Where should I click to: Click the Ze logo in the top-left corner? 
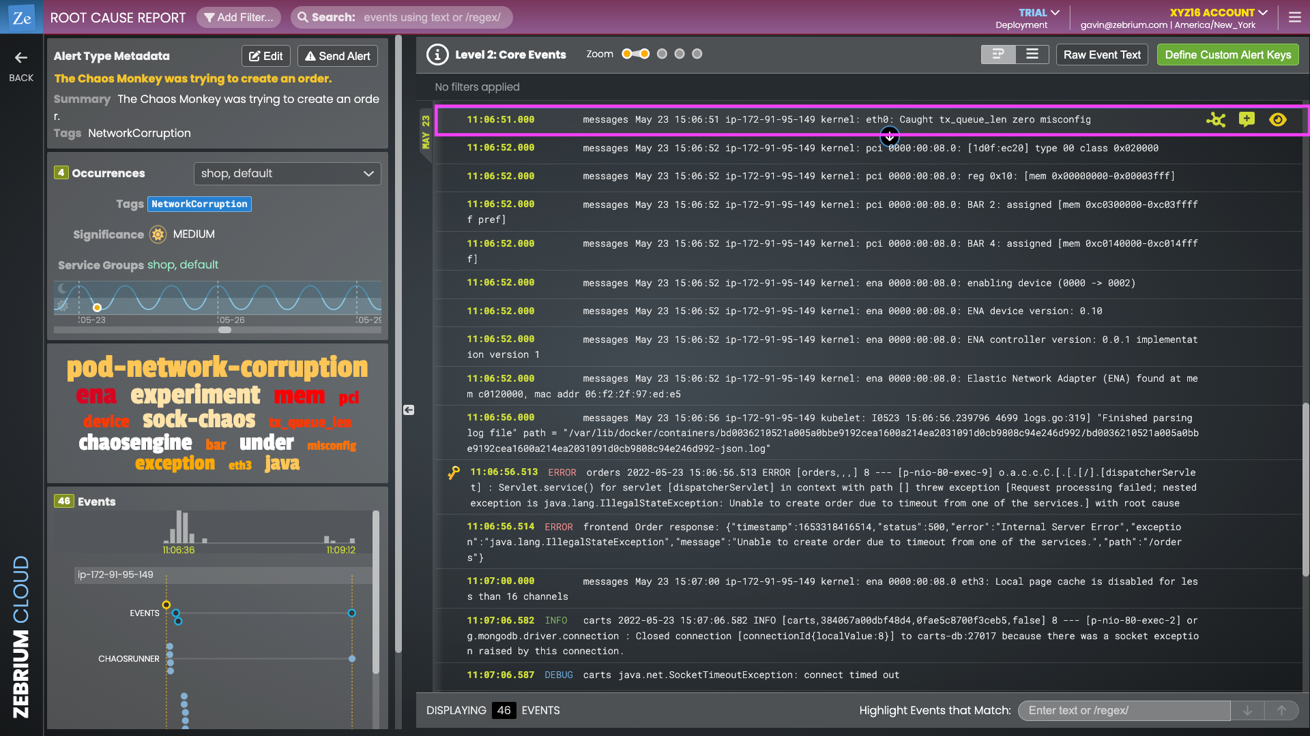point(20,17)
